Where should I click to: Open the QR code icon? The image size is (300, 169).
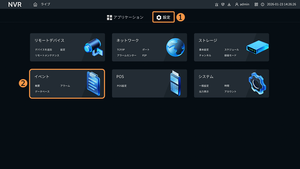[x=256, y=4]
